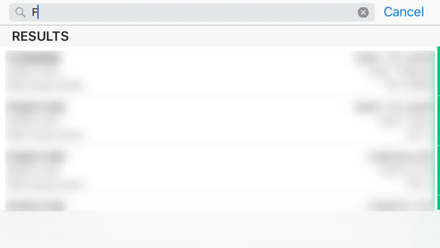This screenshot has width=440, height=248.
Task: Click the magnifying glass search icon
Action: (x=20, y=12)
